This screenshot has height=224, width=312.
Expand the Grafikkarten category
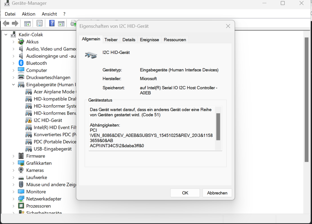coord(14,163)
